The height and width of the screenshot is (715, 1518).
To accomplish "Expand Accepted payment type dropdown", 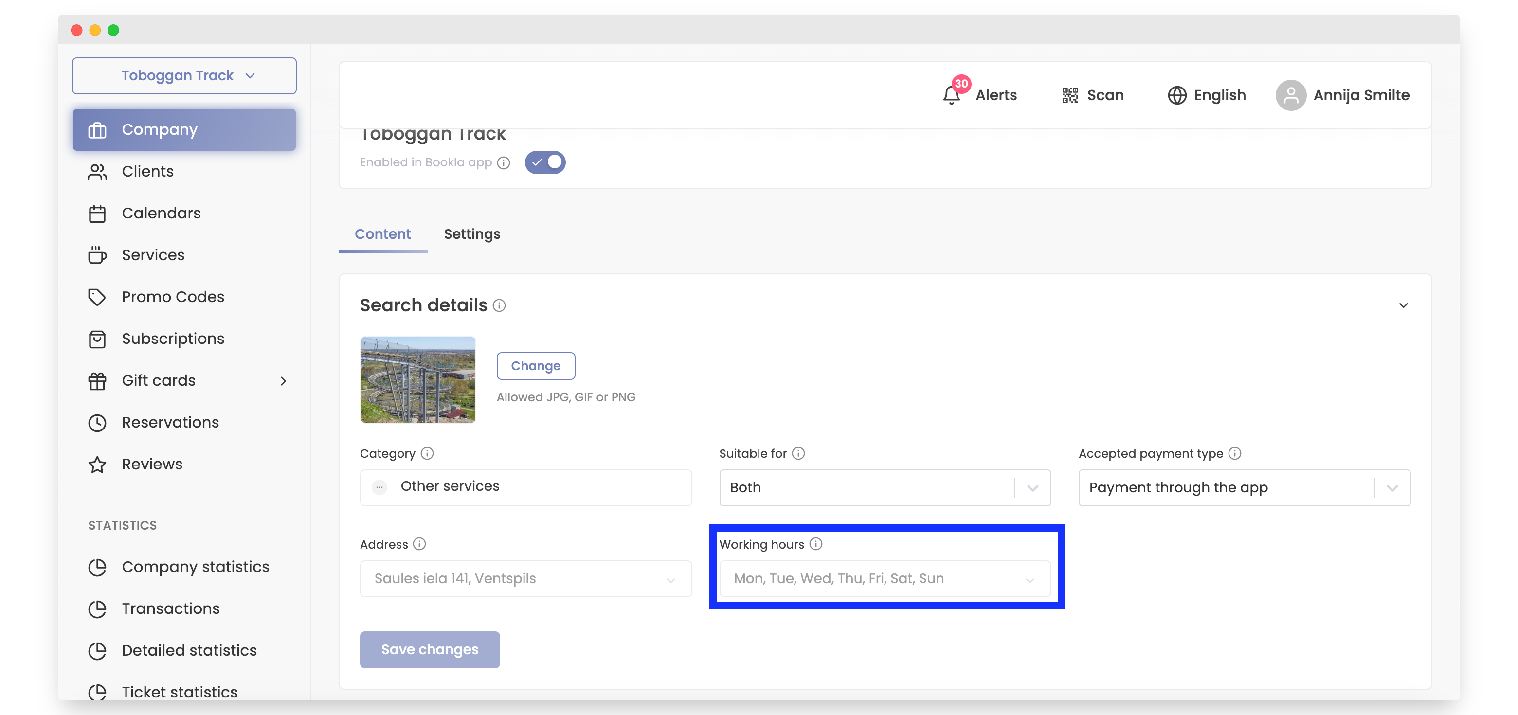I will pos(1244,487).
